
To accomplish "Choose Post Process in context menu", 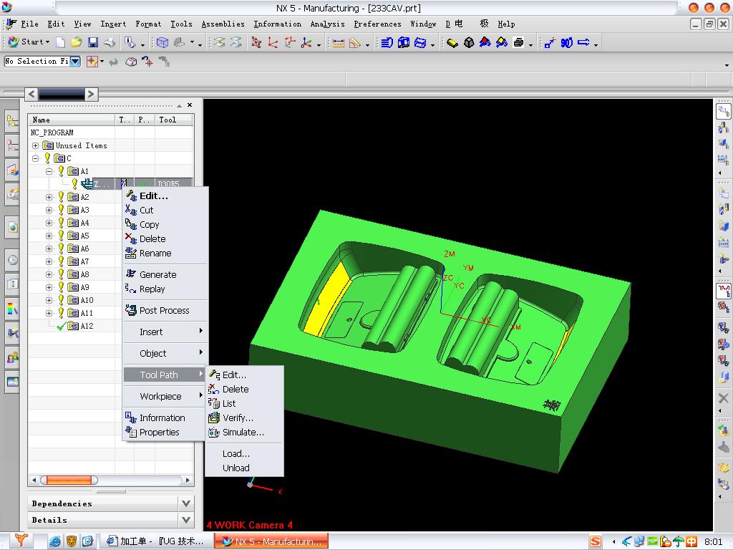I will 164,311.
